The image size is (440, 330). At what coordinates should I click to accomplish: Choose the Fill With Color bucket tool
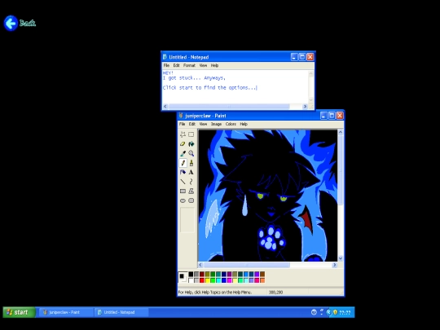click(x=191, y=144)
